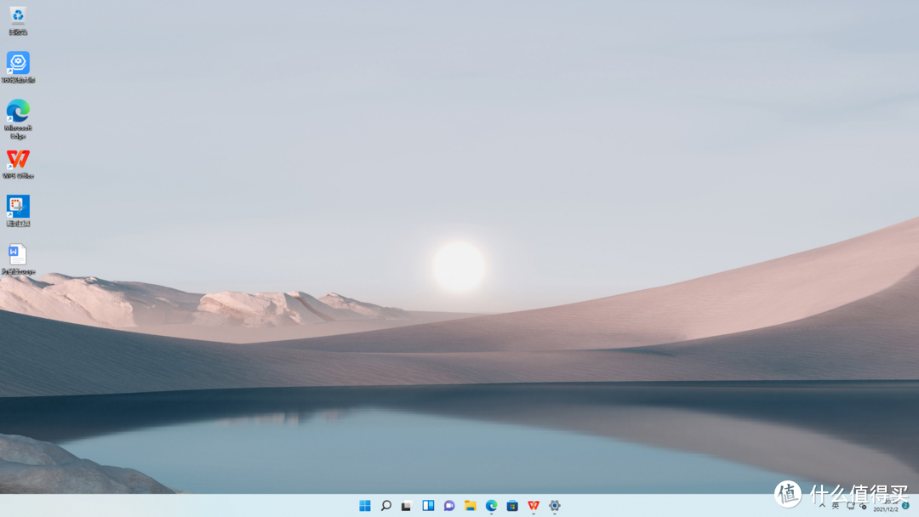Launch Microsoft Edge from the taskbar
Screen dimensions: 919x517
(x=491, y=505)
